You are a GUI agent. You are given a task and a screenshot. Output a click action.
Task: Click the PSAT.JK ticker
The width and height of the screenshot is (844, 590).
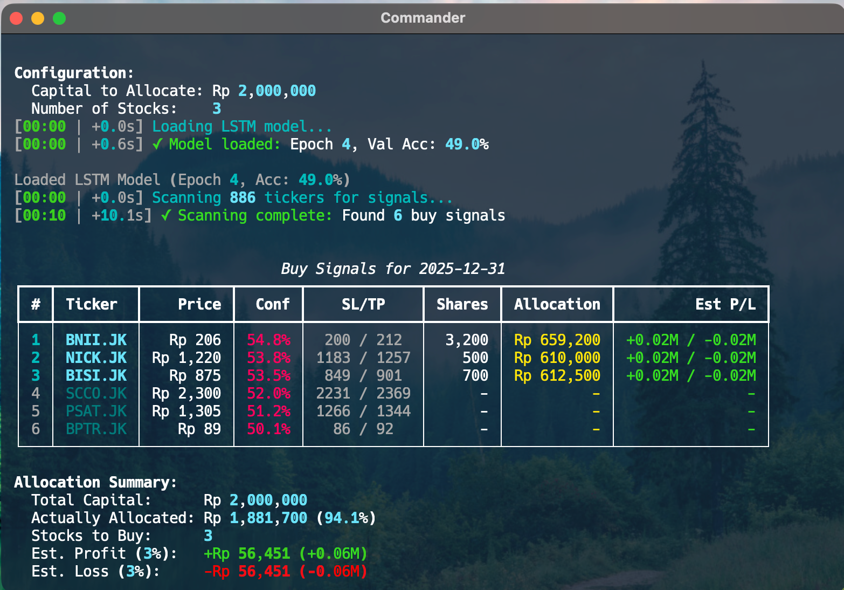click(x=96, y=411)
